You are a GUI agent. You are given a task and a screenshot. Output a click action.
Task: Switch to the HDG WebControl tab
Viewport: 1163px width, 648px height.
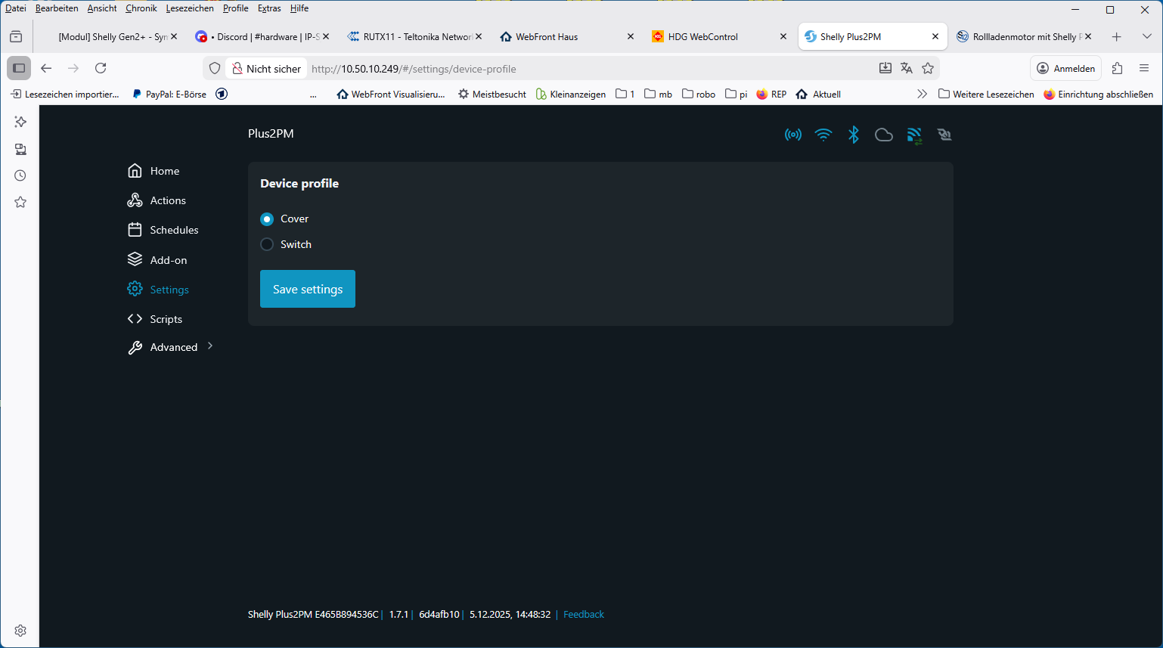(702, 36)
